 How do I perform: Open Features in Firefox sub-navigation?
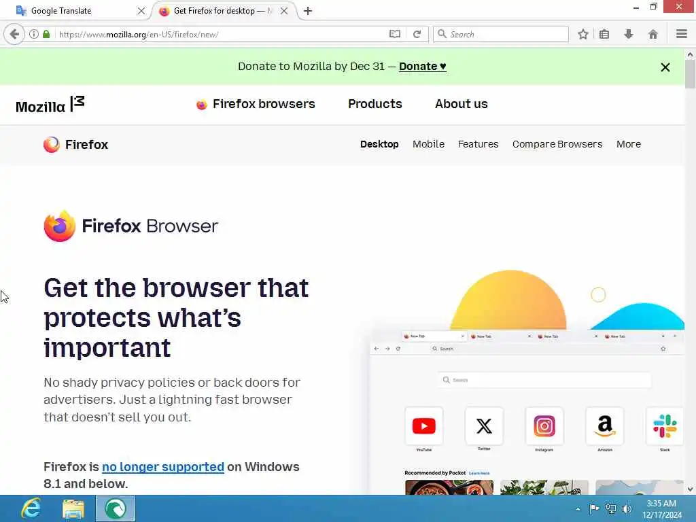click(478, 144)
